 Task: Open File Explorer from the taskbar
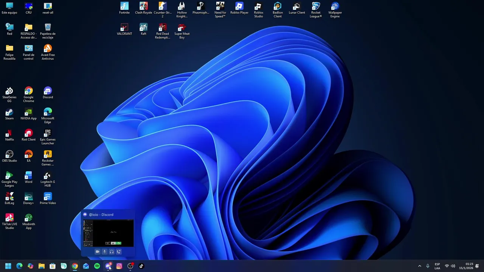pos(42,266)
